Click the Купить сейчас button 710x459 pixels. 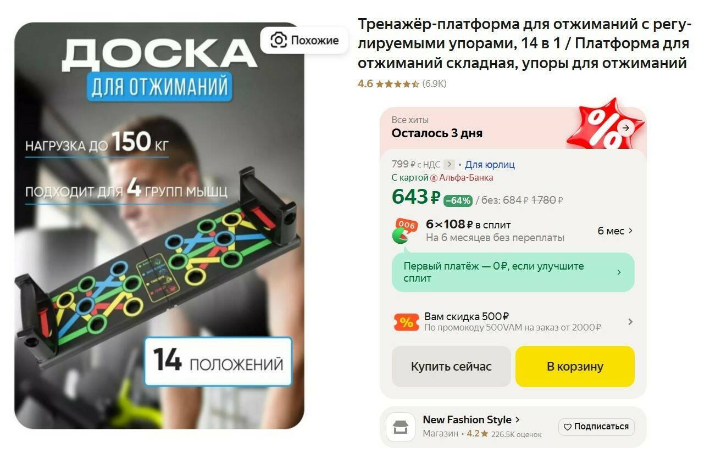click(451, 366)
